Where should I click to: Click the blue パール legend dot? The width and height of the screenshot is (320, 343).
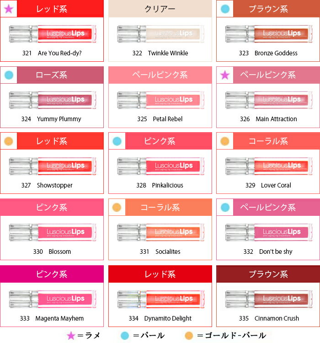124,336
